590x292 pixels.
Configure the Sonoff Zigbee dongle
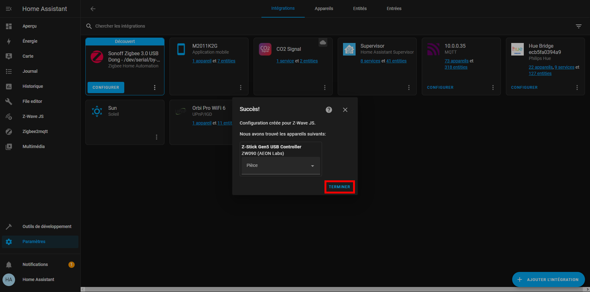point(106,88)
